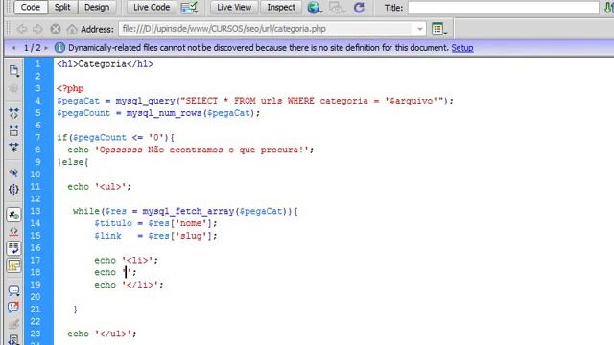Click 'mysql_fetch_array' in the while loop
Image resolution: width=614 pixels, height=345 pixels.
point(188,211)
